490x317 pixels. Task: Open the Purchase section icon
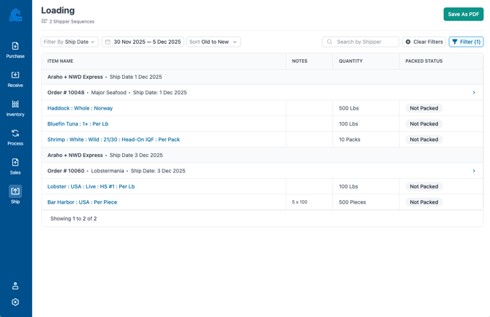pyautogui.click(x=15, y=46)
